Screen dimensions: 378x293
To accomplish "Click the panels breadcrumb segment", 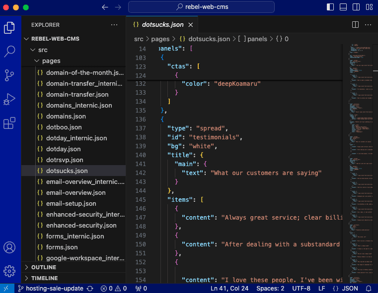I will (x=253, y=39).
